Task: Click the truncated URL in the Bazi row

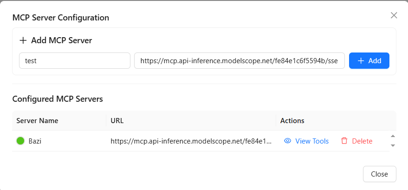Action: pos(191,141)
